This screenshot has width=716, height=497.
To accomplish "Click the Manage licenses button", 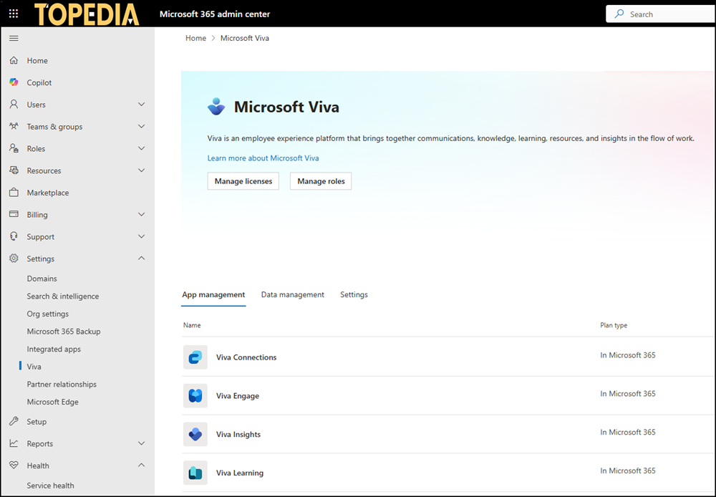I will click(x=243, y=180).
